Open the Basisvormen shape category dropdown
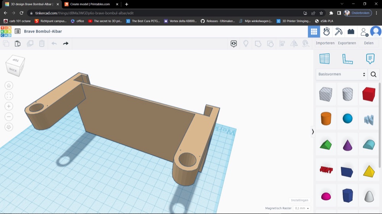The height and width of the screenshot is (214, 382). [x=342, y=74]
